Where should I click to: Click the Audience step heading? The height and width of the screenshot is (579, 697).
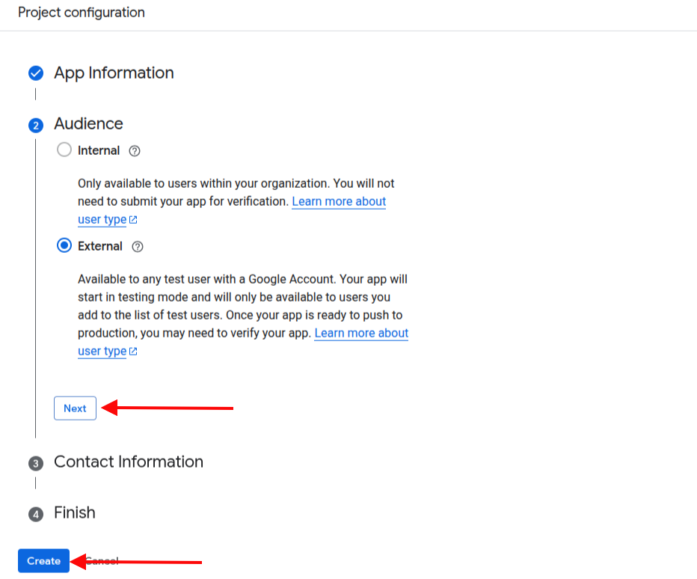[88, 124]
